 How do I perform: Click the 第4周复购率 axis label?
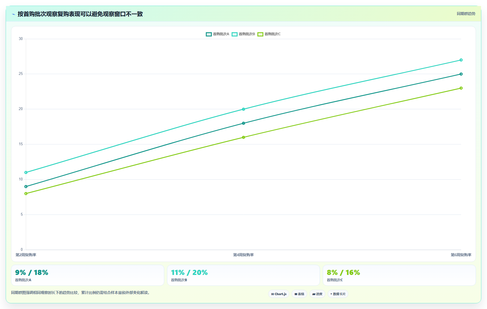tap(243, 255)
